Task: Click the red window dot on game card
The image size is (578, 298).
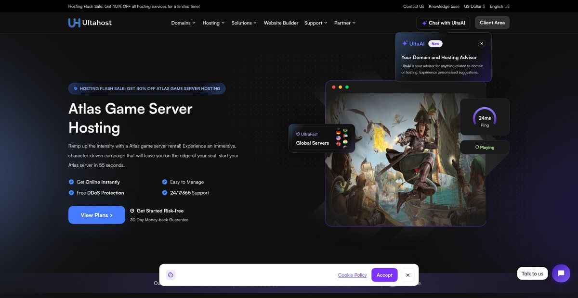Action: coord(334,87)
